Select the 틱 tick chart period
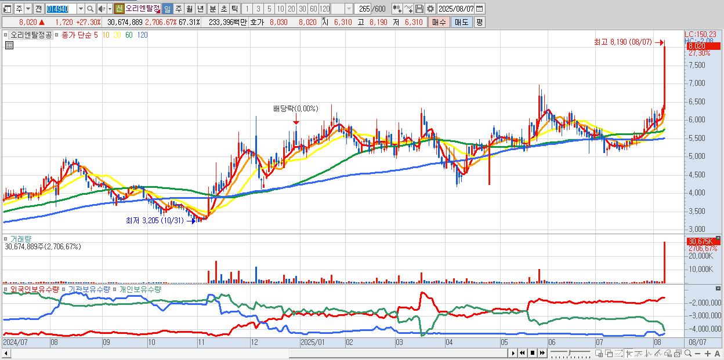724x360 pixels. (234, 9)
